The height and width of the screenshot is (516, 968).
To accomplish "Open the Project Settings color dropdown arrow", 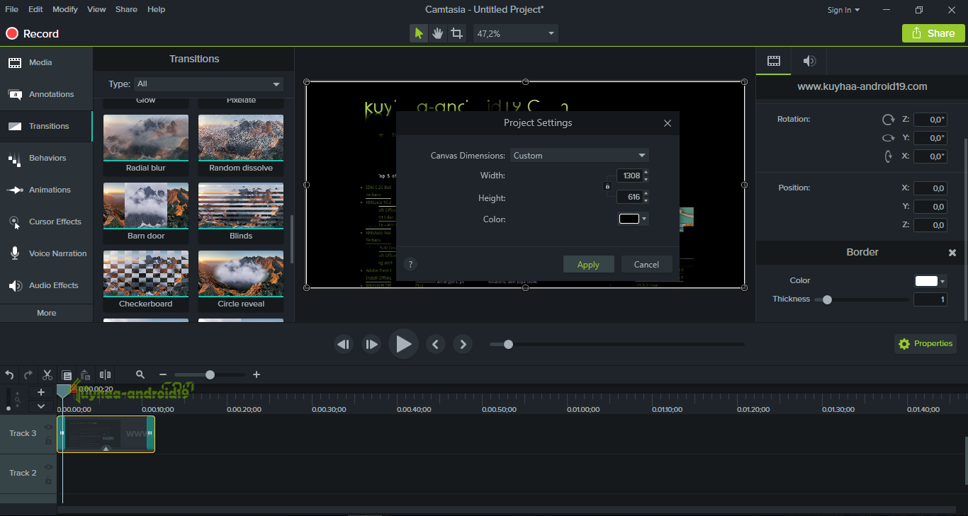I will (643, 219).
